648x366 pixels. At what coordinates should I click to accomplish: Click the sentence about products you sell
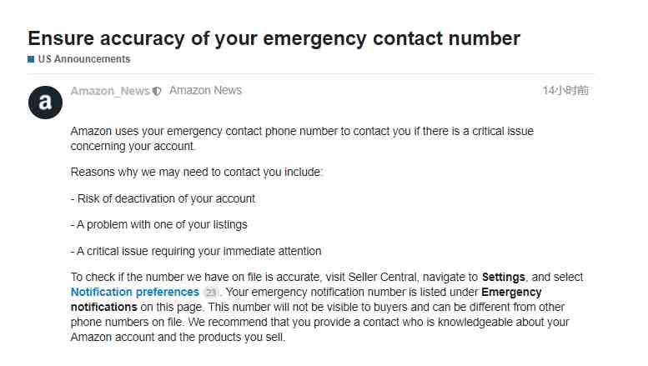pyautogui.click(x=319, y=329)
